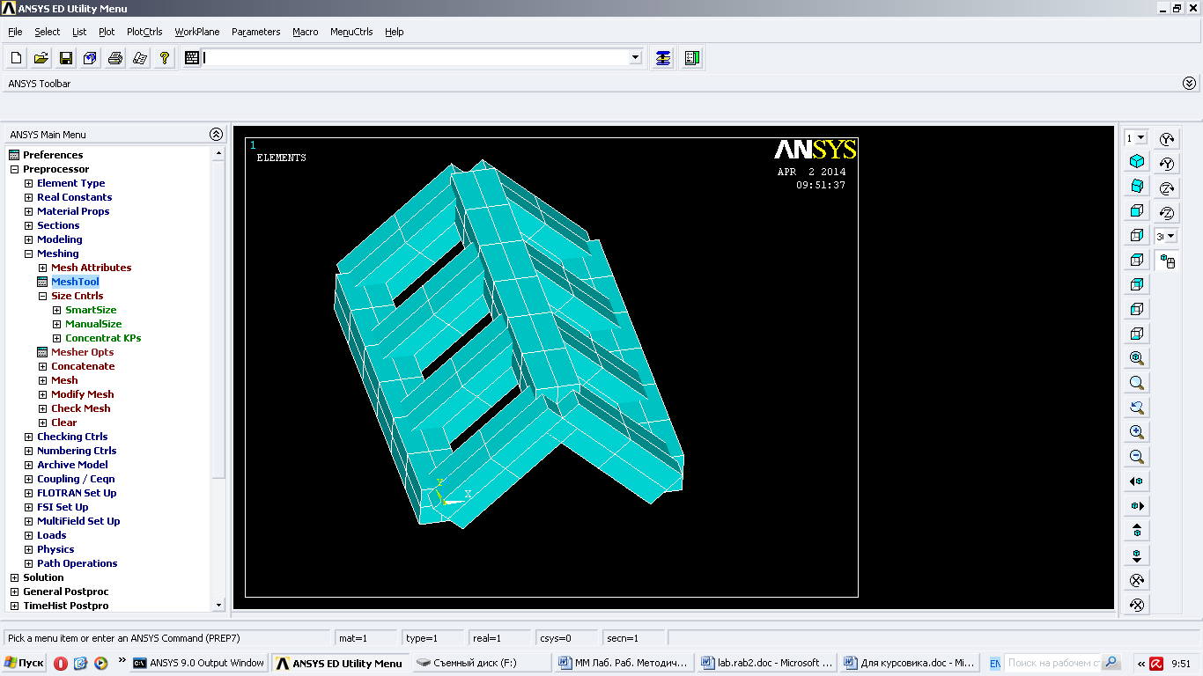Open the MenuCtrls menu
1203x676 pixels.
click(x=351, y=32)
